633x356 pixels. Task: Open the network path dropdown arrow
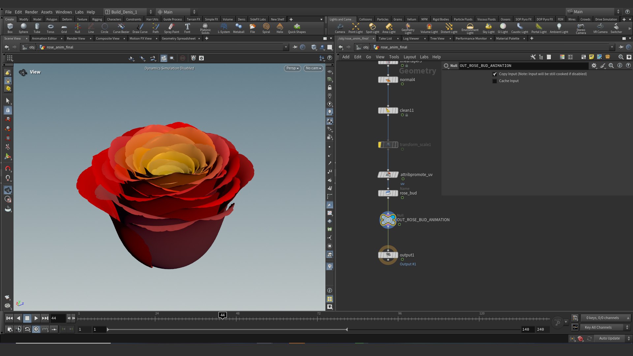[612, 47]
